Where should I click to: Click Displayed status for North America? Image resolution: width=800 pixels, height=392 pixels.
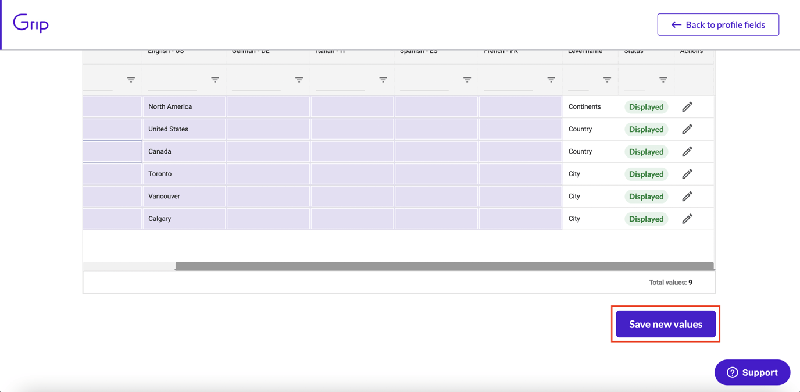click(x=646, y=107)
